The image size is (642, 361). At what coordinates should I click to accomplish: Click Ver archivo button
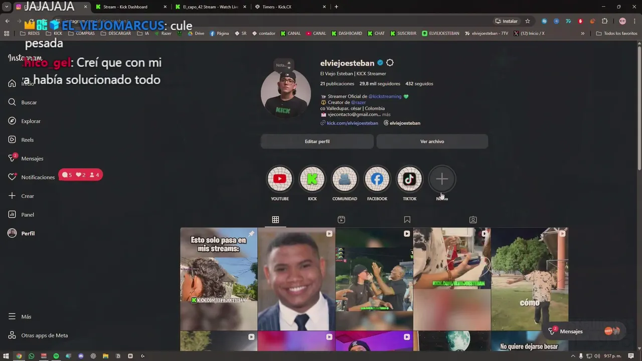[x=432, y=141]
